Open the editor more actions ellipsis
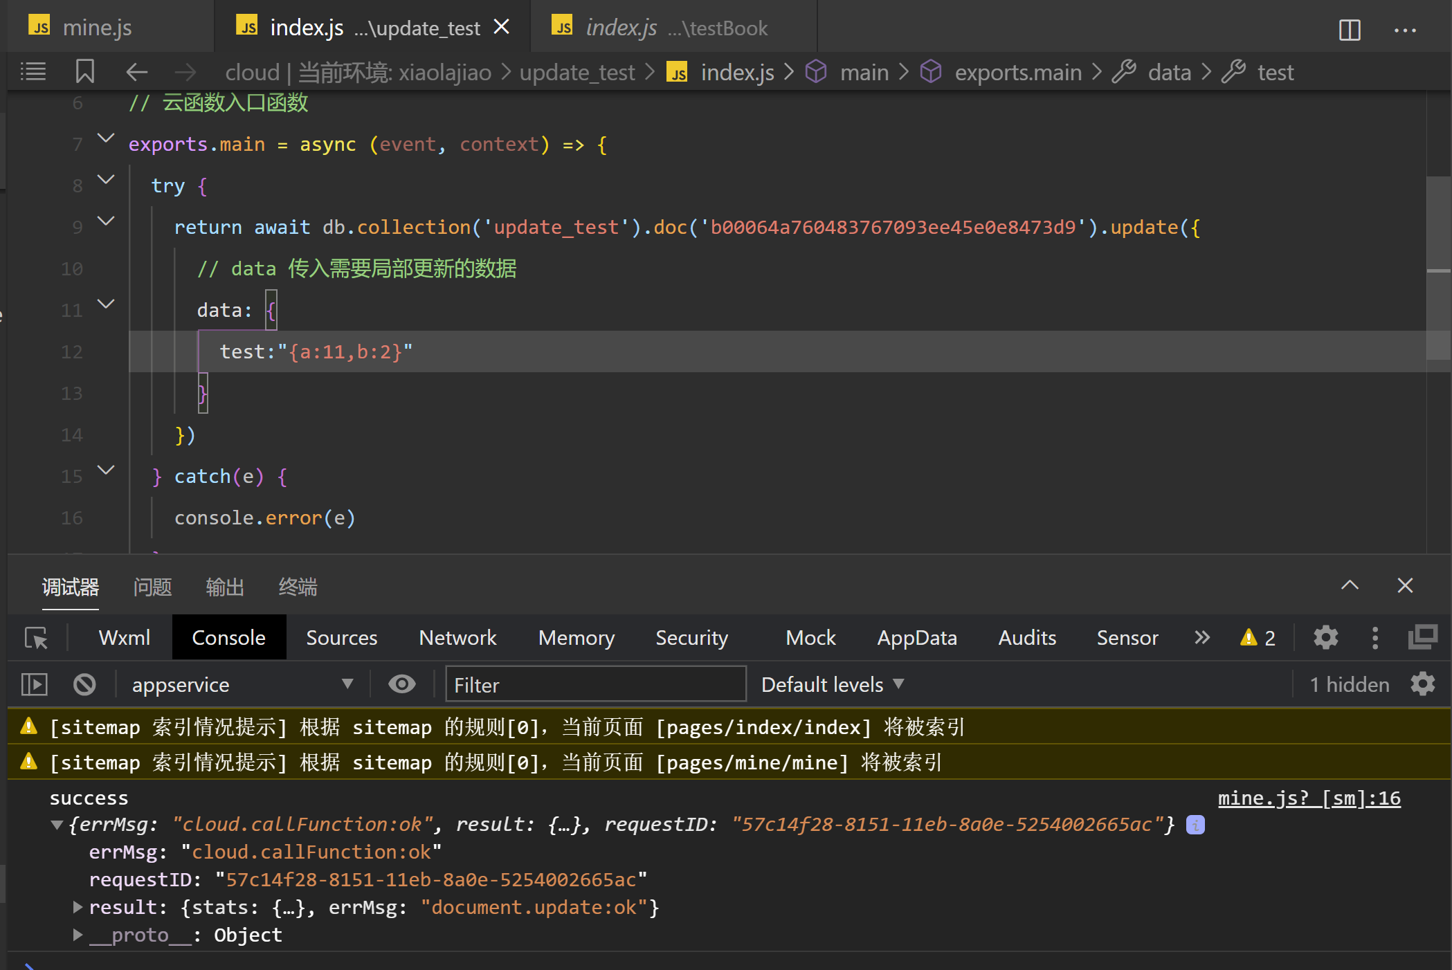Screen dimensions: 1452x970 1404,29
